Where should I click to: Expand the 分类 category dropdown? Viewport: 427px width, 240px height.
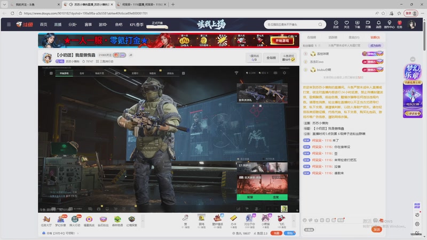click(73, 25)
